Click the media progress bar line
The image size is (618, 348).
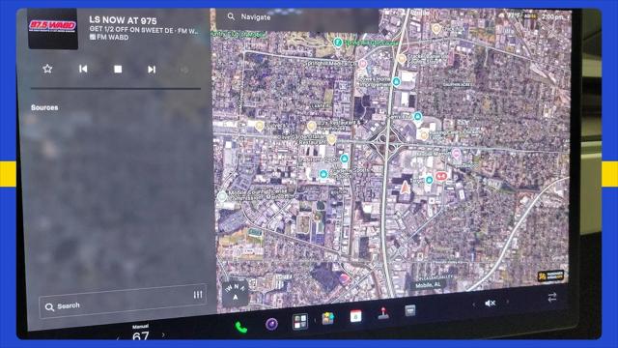[116, 89]
